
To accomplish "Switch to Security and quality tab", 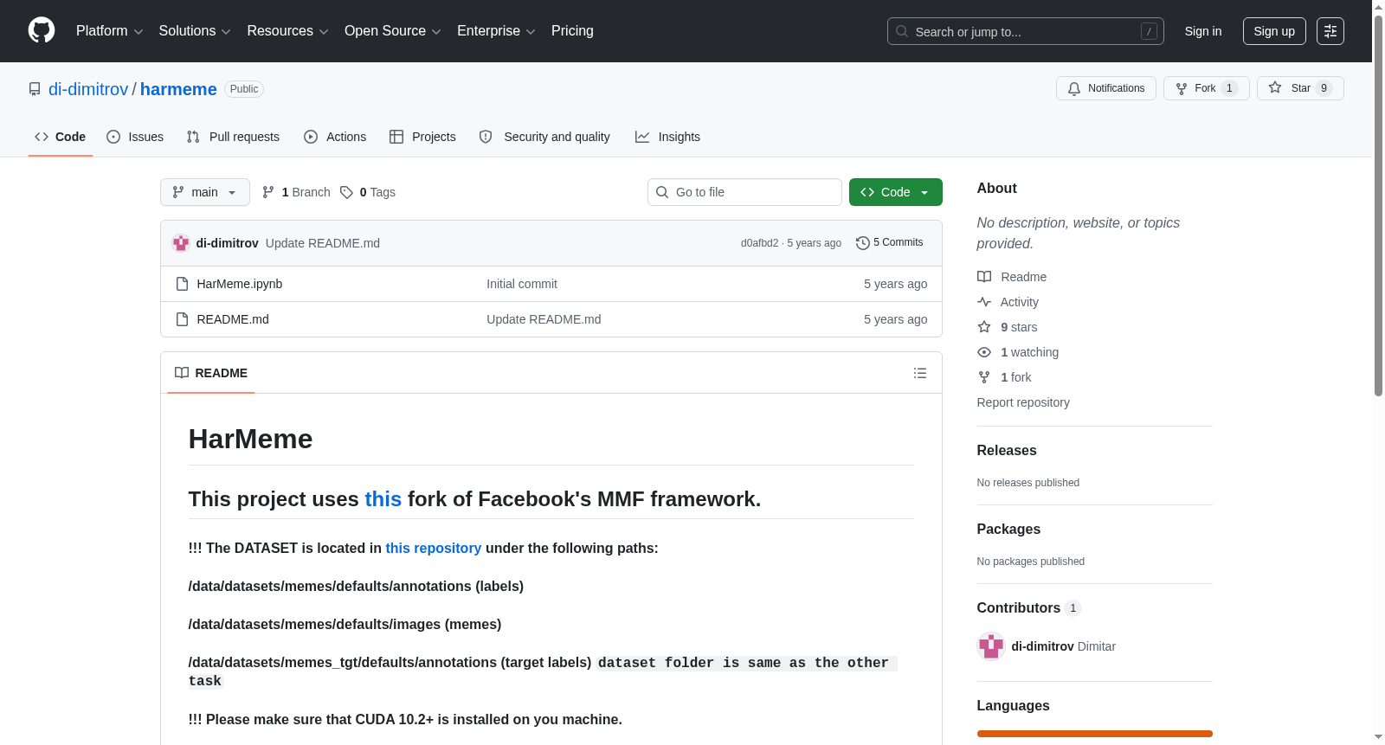I will (x=544, y=137).
